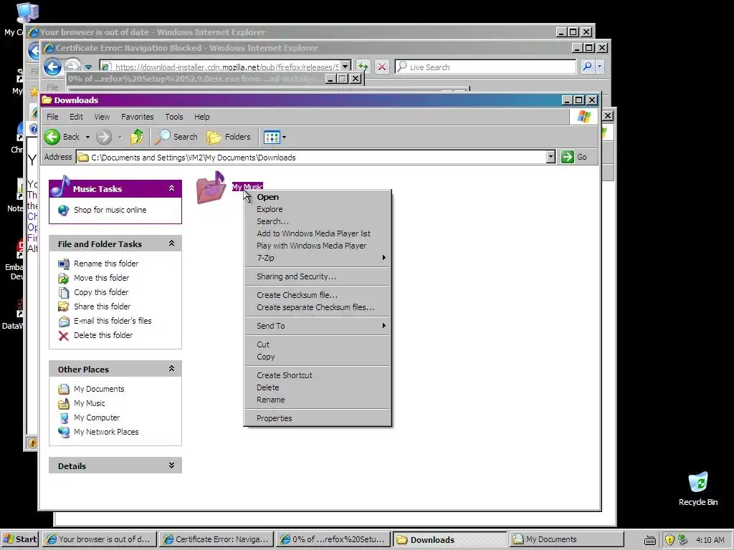
Task: Click Copy this folder link
Action: click(x=101, y=292)
